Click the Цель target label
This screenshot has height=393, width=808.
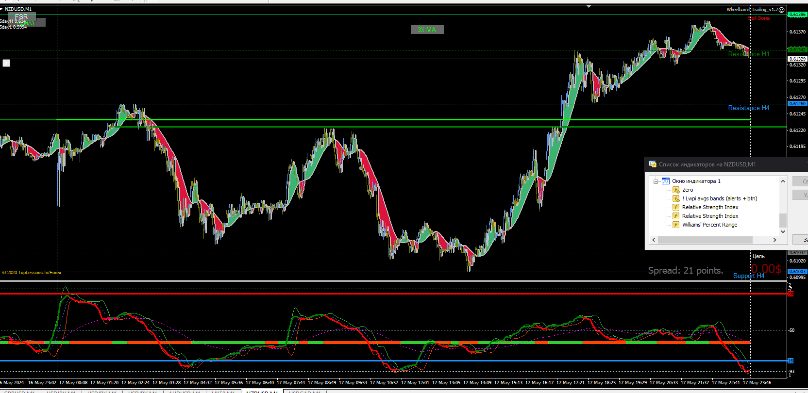pyautogui.click(x=758, y=256)
